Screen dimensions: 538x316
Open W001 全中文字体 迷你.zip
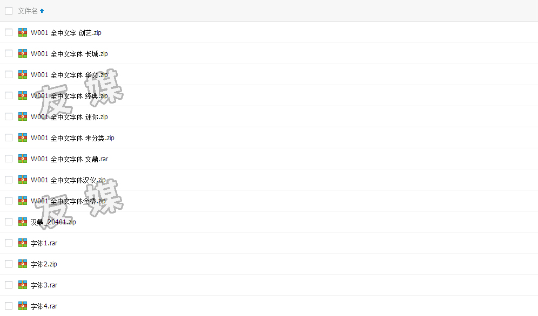(69, 116)
